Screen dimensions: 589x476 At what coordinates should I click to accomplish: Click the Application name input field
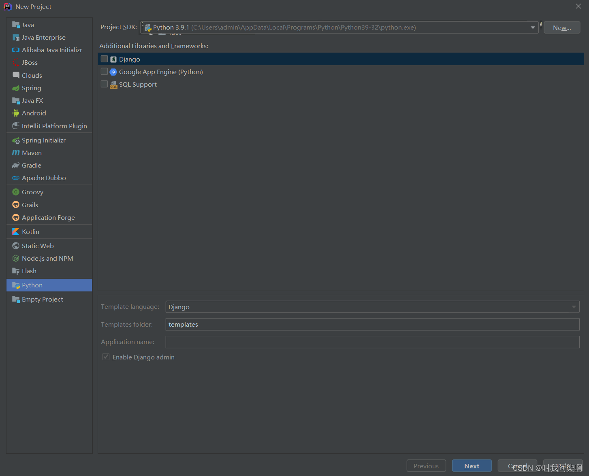tap(372, 342)
